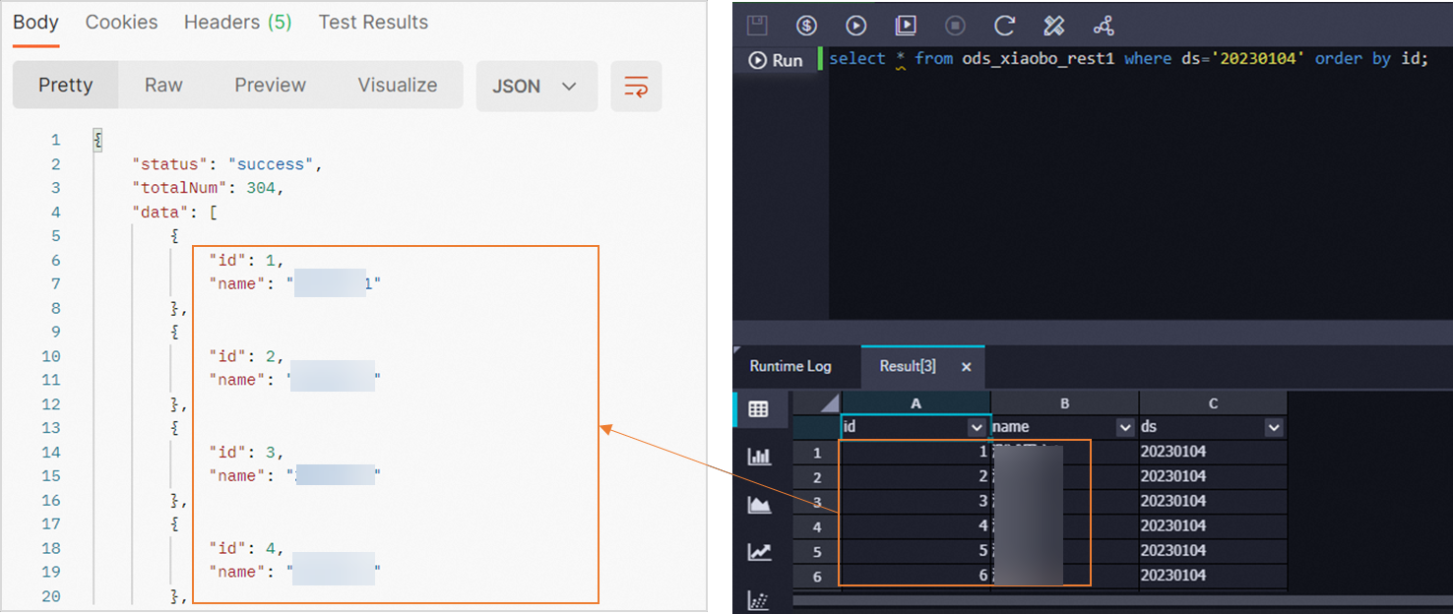Toggle the wrap lines icon in the response viewer
This screenshot has height=614, width=1453.
point(636,86)
